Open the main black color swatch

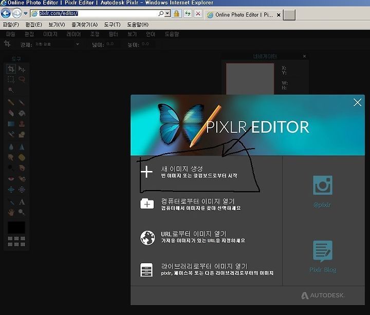click(16, 228)
